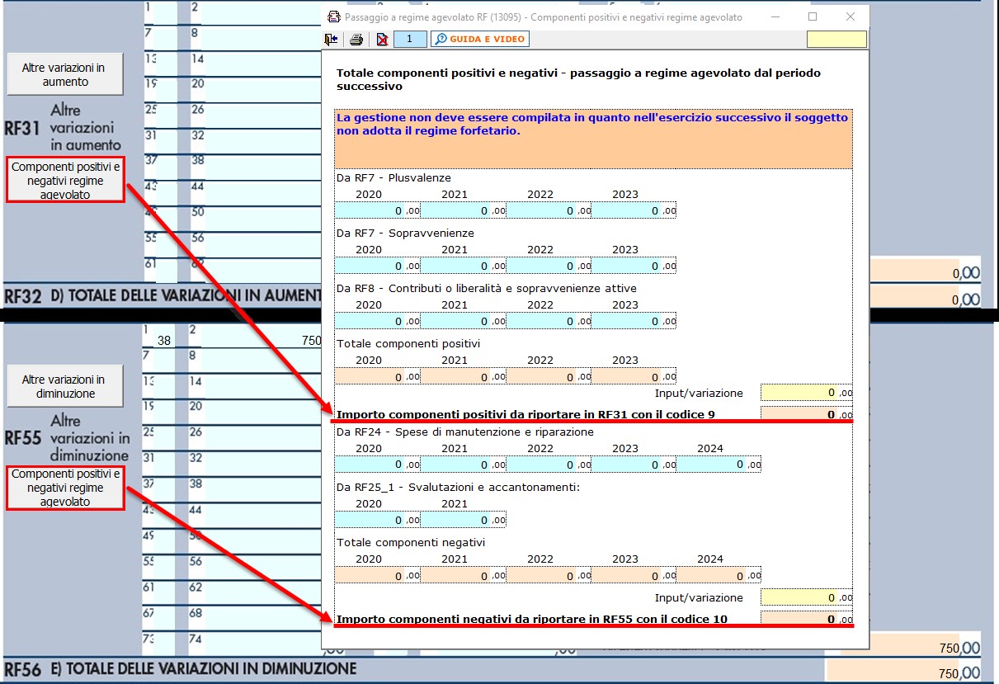Click the label Da RF25_1 - Svalutazioni e accantonamenti

point(458,487)
